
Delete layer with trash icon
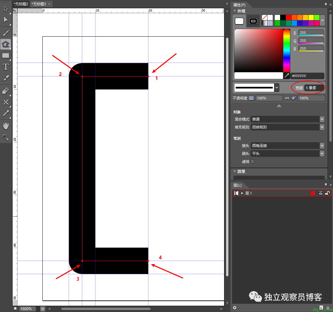328,308
